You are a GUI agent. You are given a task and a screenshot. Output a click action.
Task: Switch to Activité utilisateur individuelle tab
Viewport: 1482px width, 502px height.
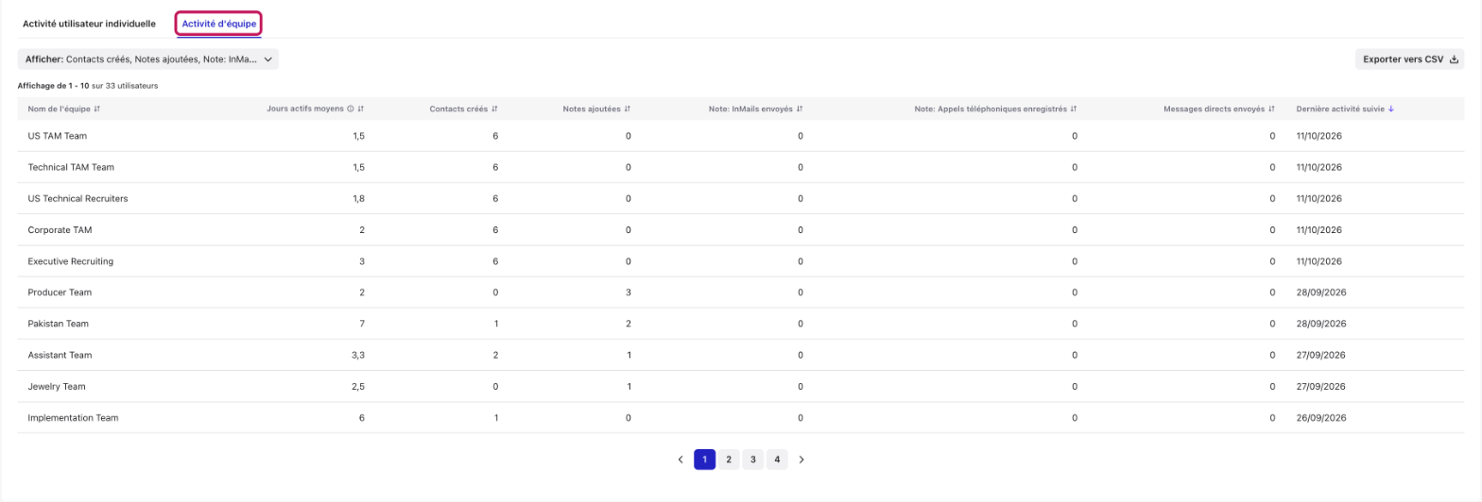[x=89, y=24]
